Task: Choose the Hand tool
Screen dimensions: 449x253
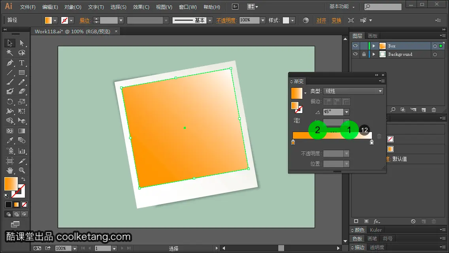Action: coord(10,170)
